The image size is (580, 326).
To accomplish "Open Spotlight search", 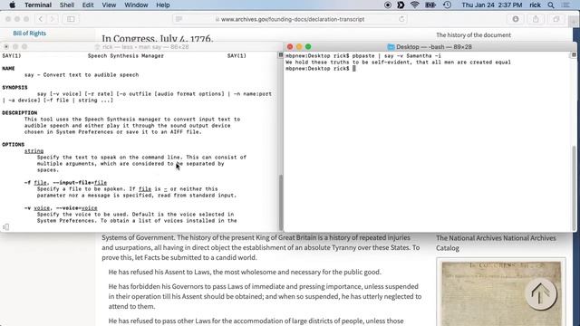I will tap(551, 5).
